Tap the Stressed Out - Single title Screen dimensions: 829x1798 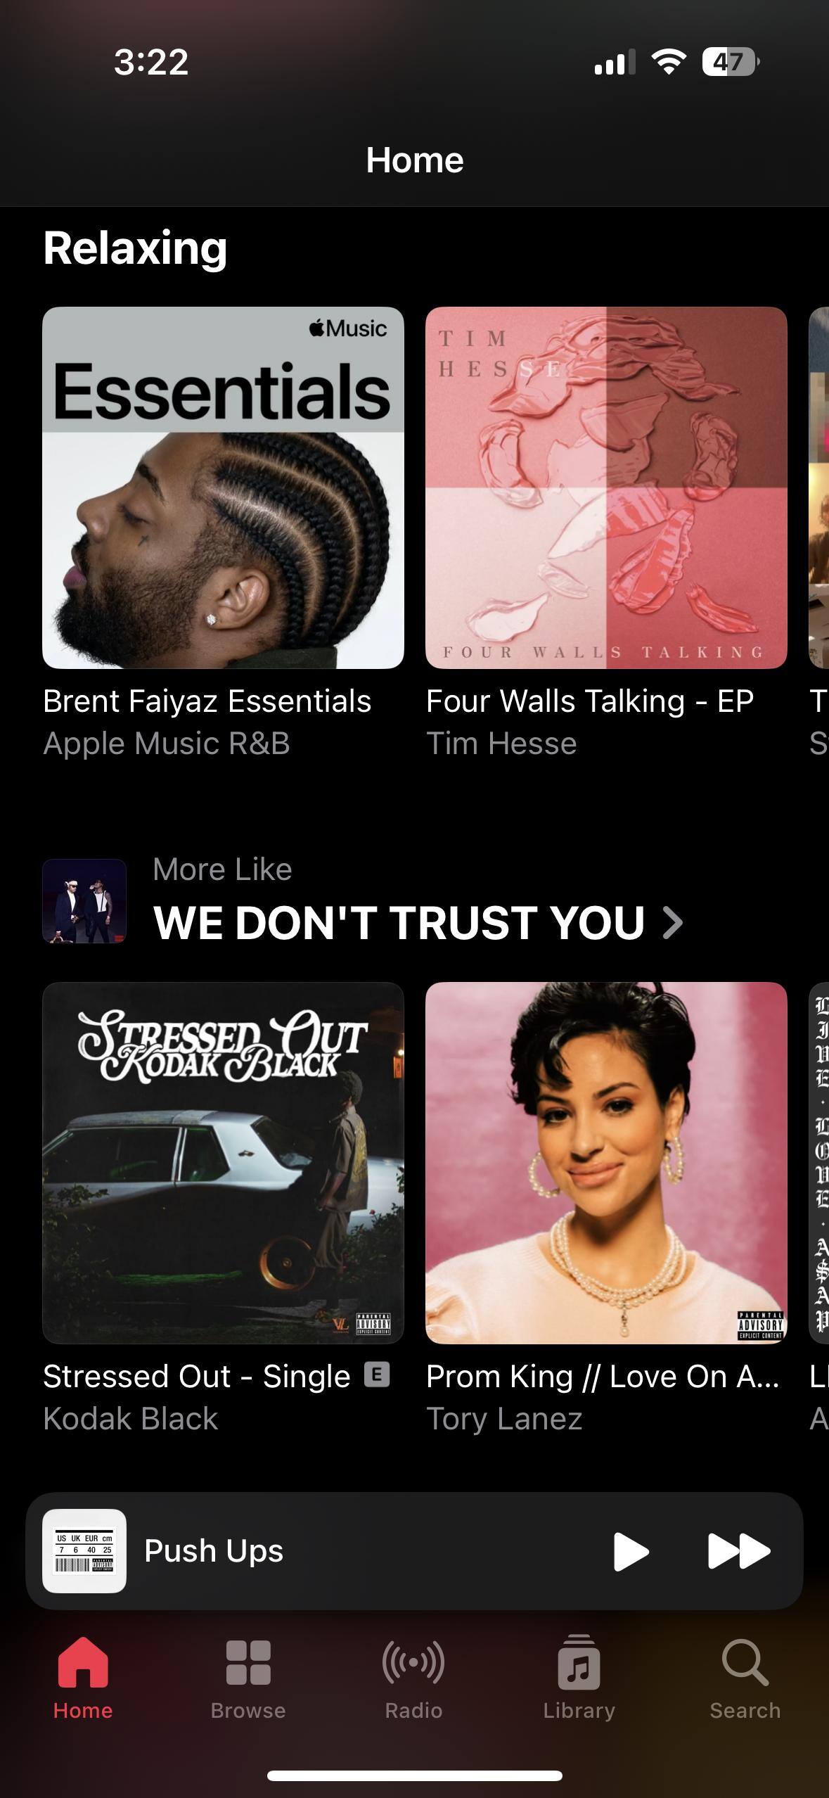pos(196,1377)
